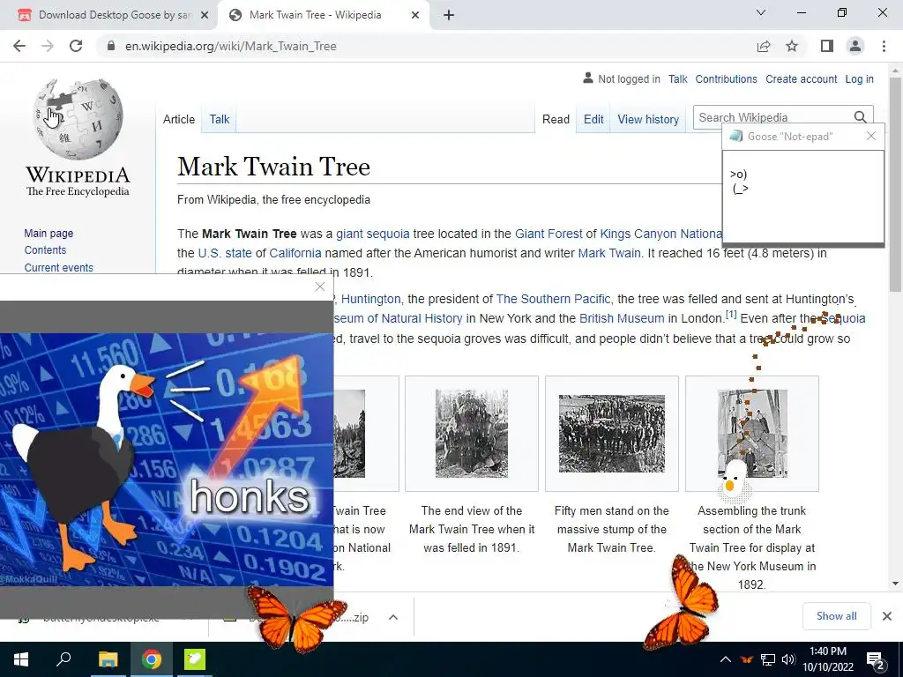
Task: Open Current events sidebar link
Action: [x=58, y=267]
